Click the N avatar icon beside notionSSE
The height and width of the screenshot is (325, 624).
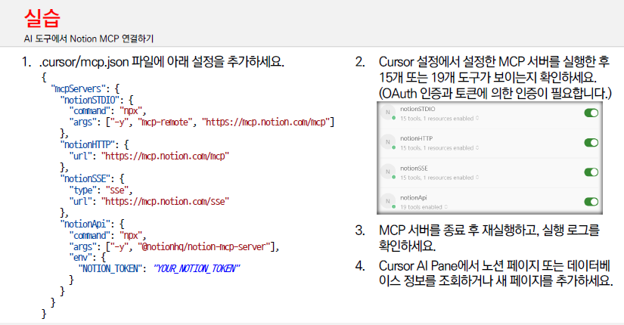coord(387,172)
